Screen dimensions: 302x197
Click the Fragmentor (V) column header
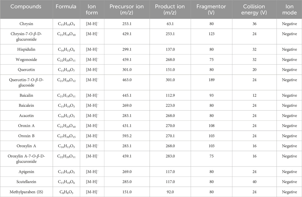[x=211, y=9]
